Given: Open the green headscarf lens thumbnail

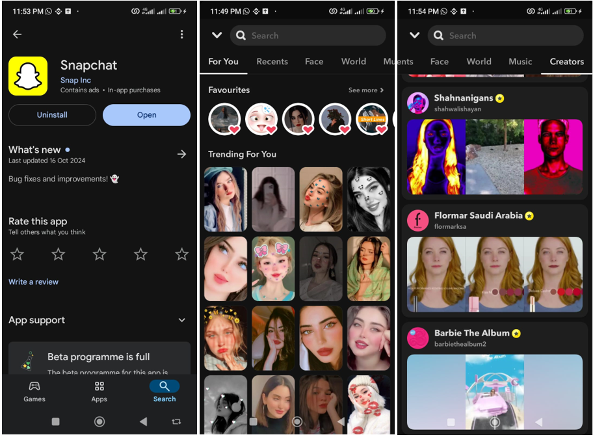Looking at the screenshot, I should [369, 269].
